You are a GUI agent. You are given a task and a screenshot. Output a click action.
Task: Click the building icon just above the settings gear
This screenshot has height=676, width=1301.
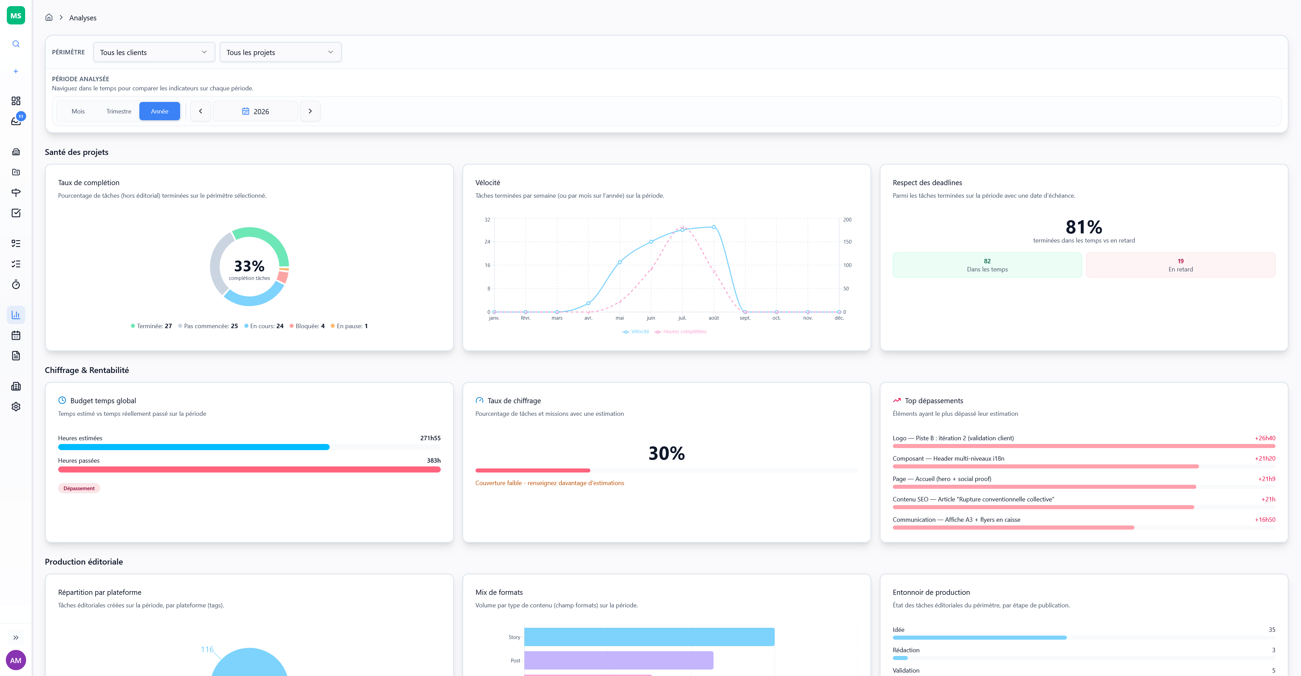(x=16, y=386)
